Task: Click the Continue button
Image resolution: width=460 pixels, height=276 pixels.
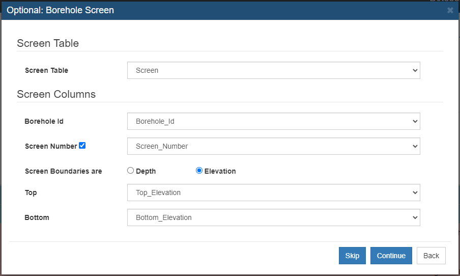Action: pyautogui.click(x=391, y=256)
